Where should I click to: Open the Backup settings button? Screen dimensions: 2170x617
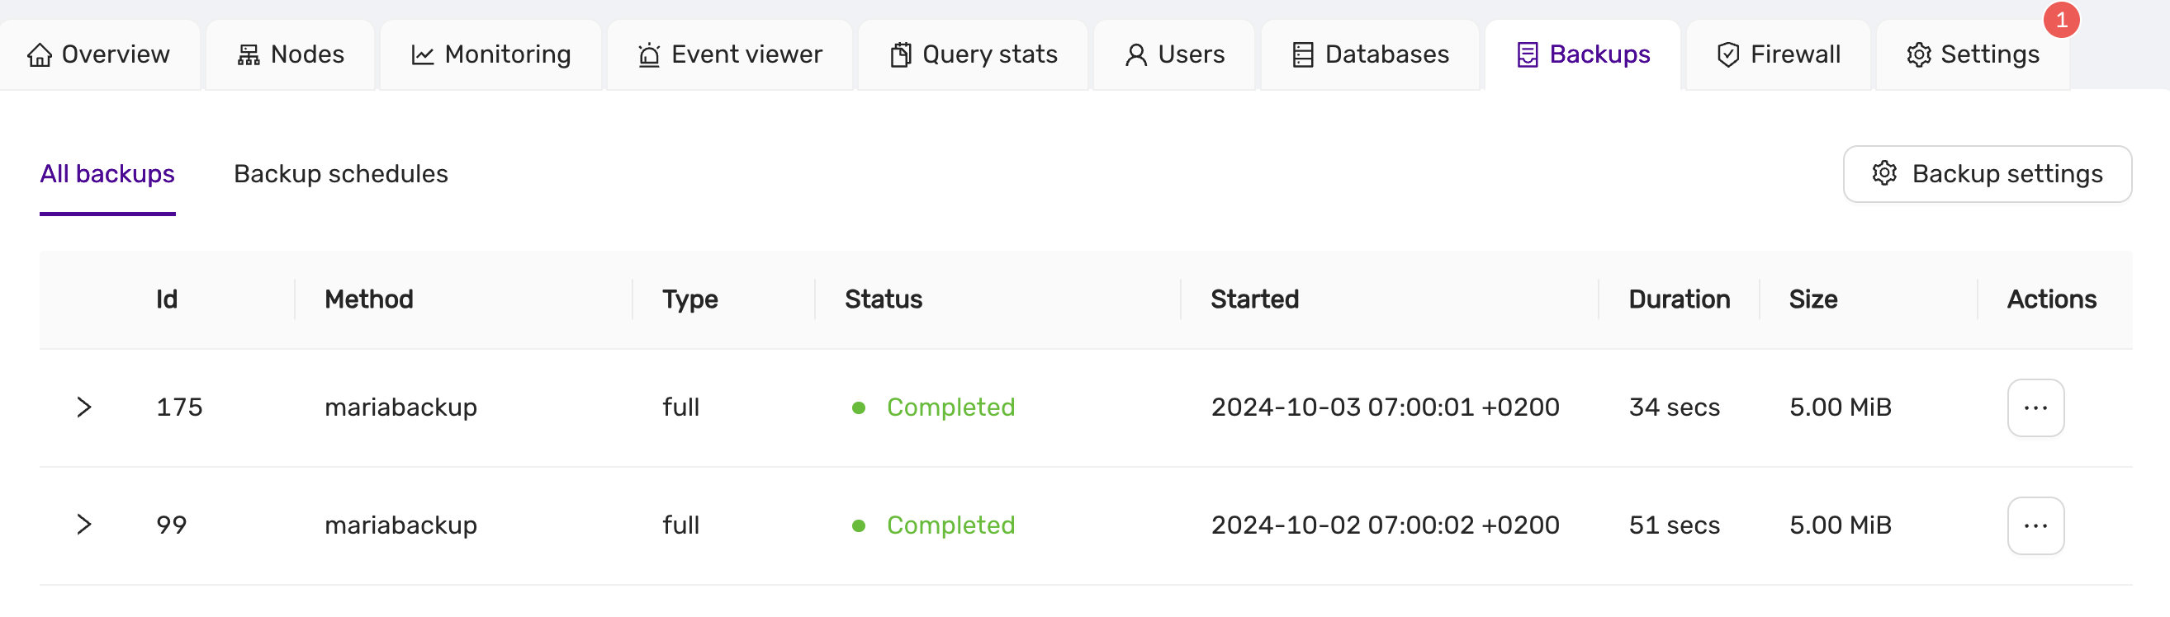[x=1987, y=174]
